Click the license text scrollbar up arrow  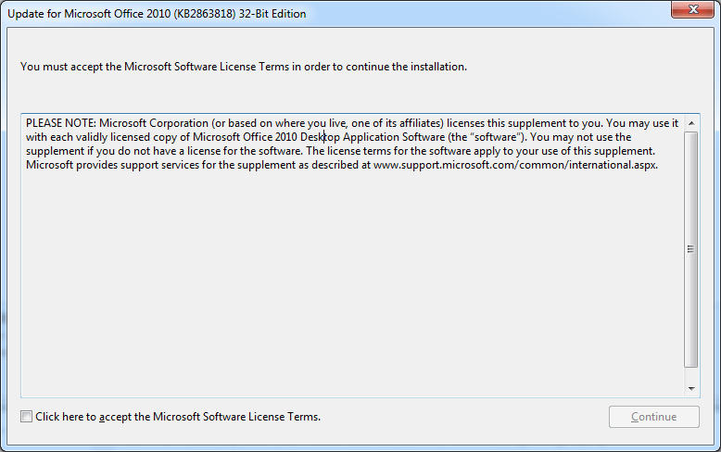pos(691,123)
